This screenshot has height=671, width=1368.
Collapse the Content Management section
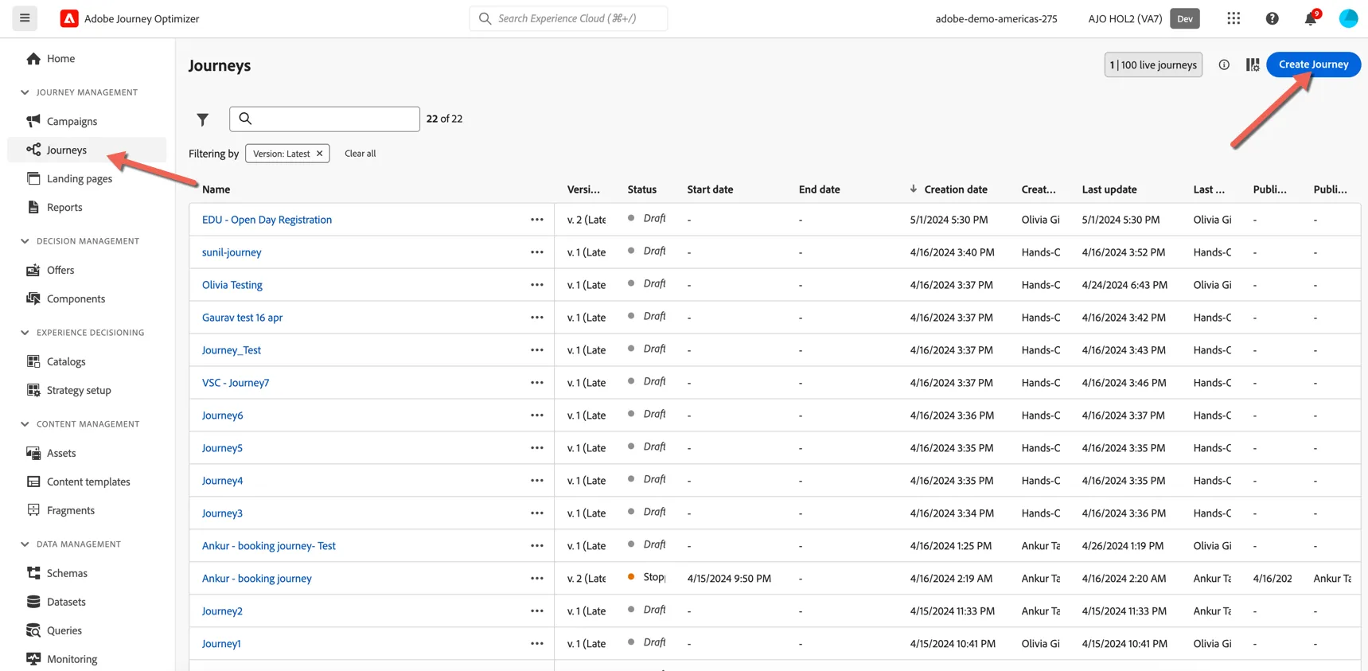coord(25,424)
